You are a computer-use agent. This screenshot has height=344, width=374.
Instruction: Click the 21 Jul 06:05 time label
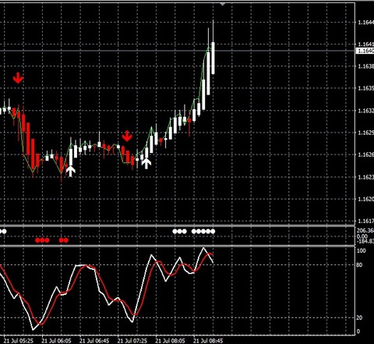tap(56, 341)
